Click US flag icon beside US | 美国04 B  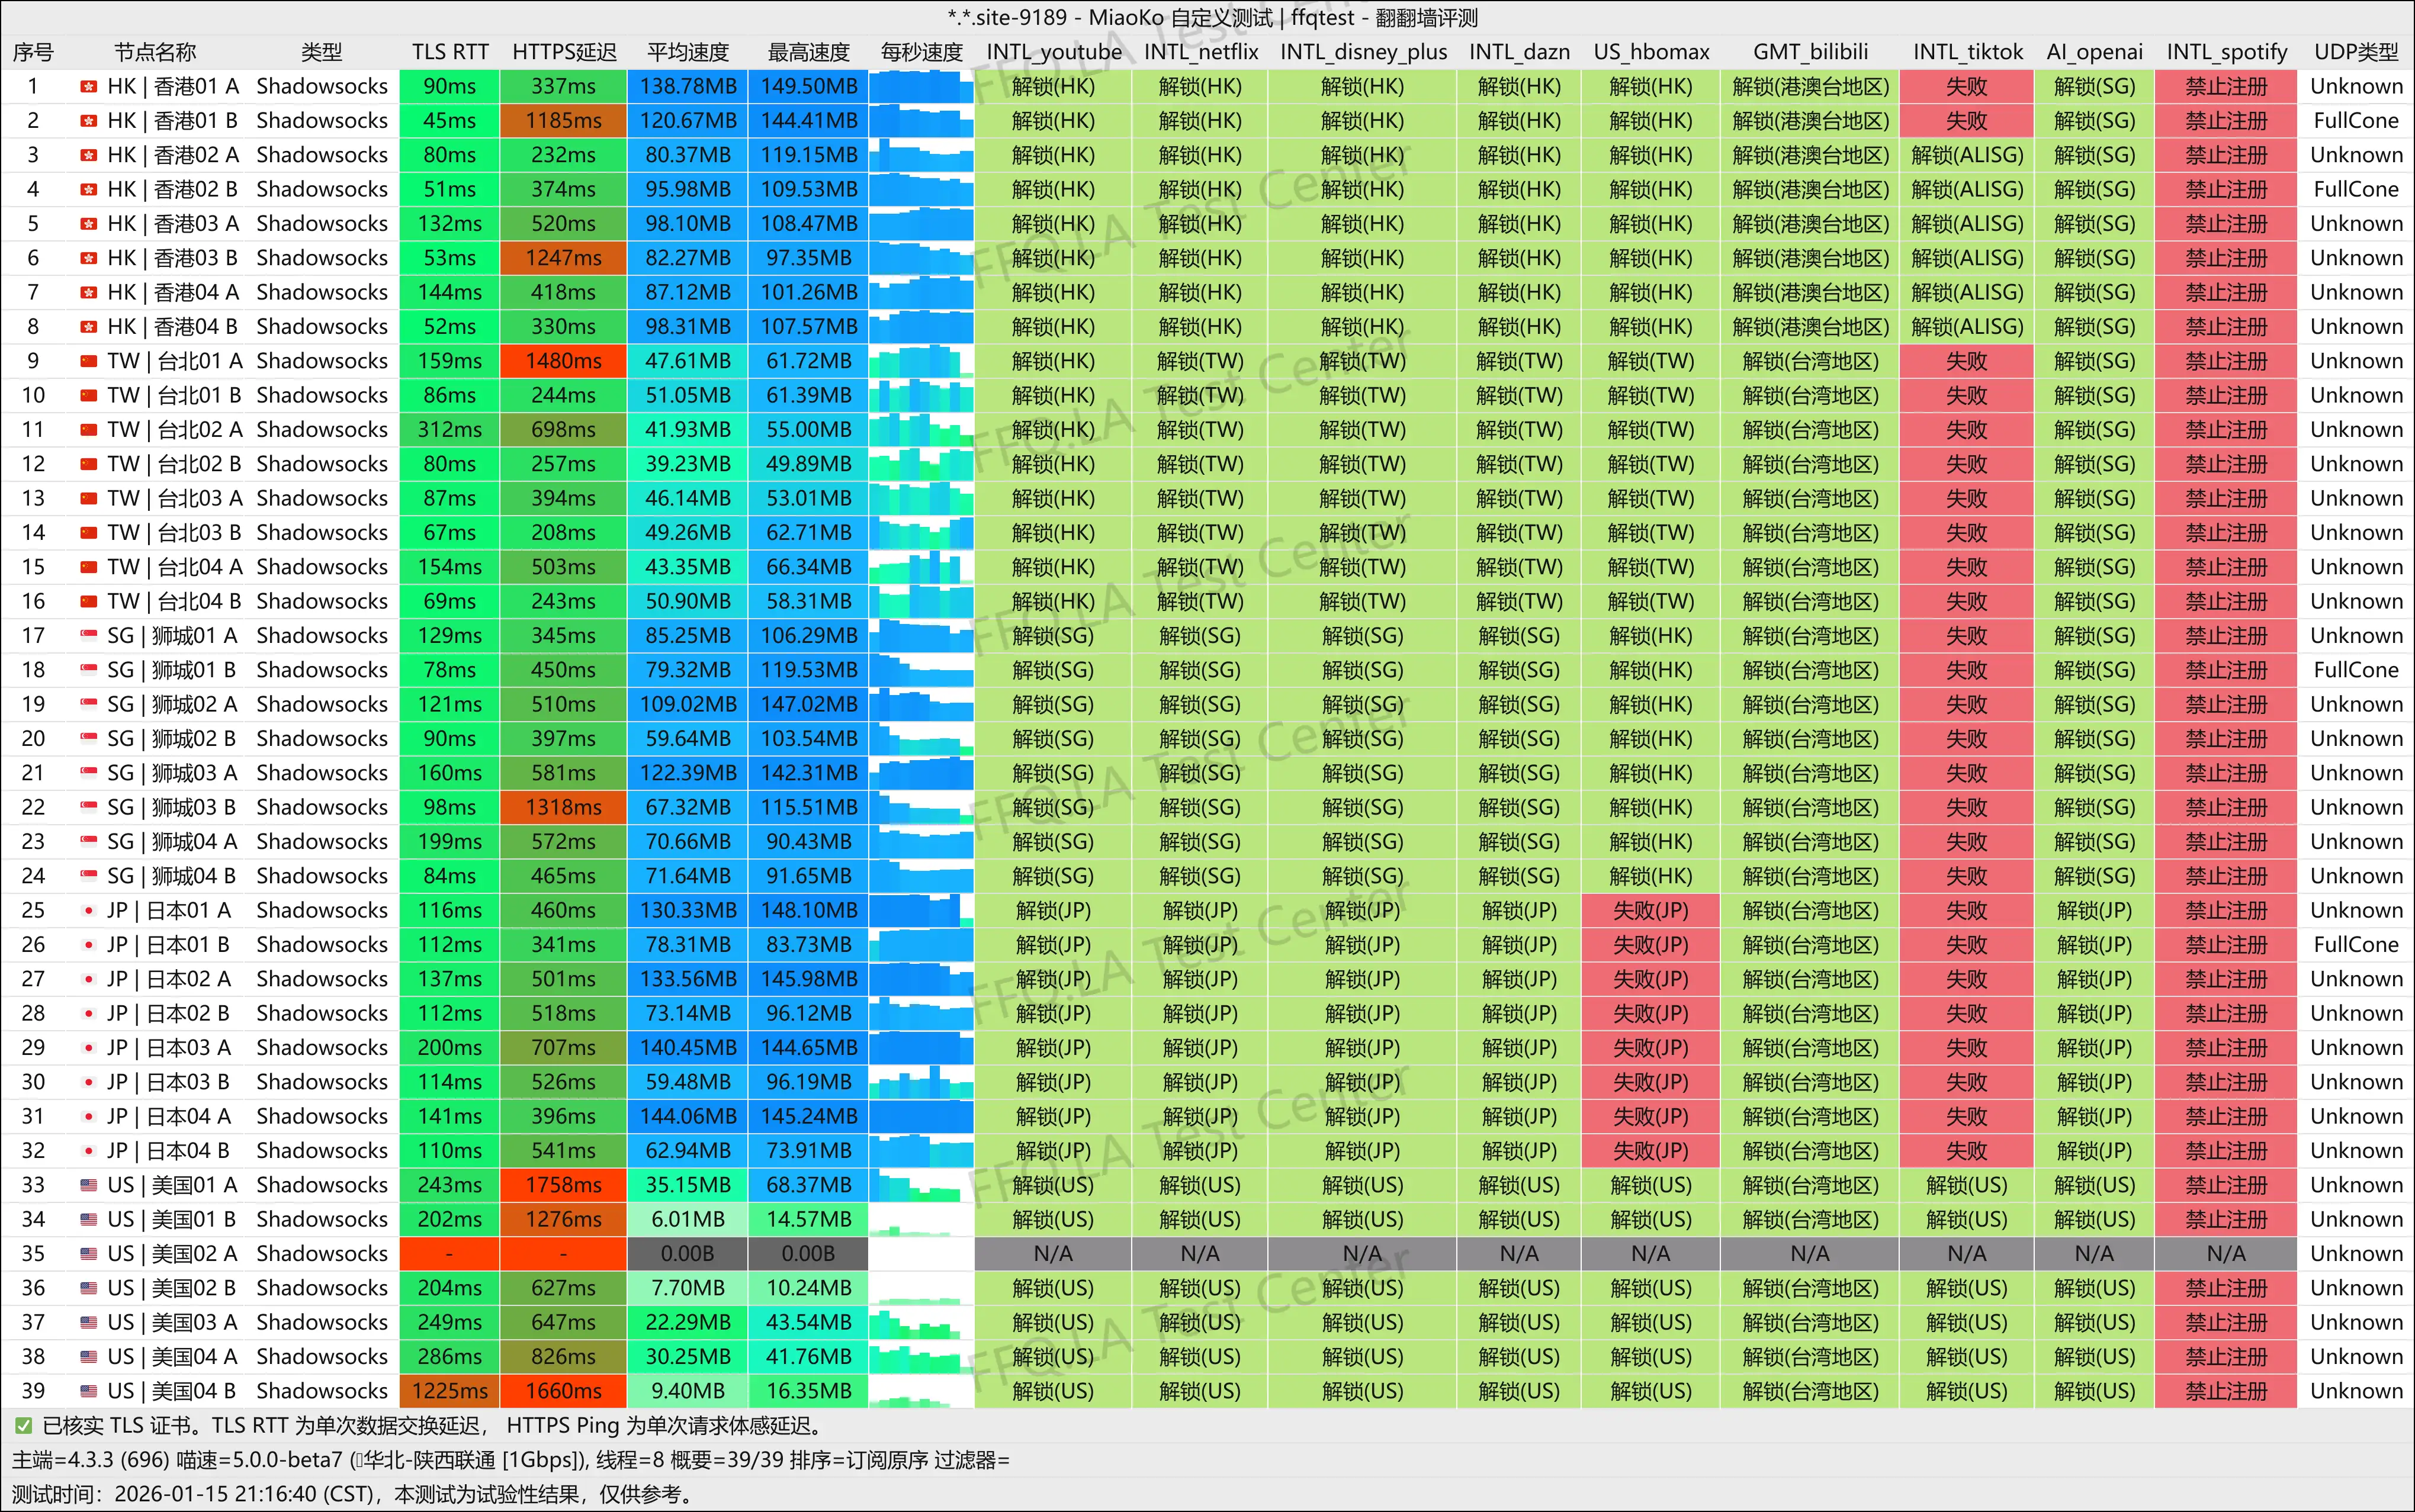pos(88,1391)
